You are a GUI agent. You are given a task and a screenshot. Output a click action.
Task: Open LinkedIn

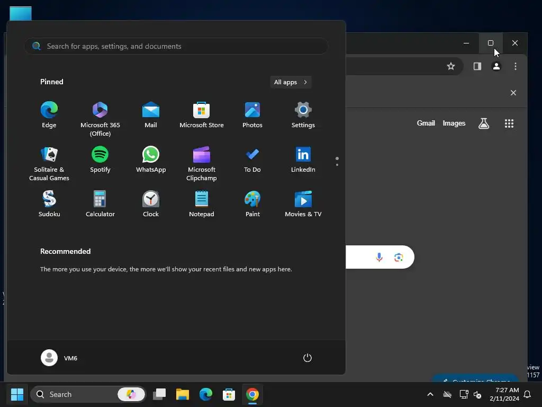[303, 160]
